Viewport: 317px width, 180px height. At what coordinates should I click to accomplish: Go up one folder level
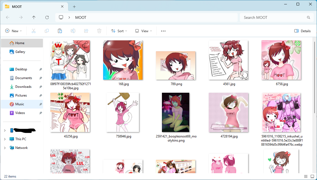pyautogui.click(x=34, y=17)
